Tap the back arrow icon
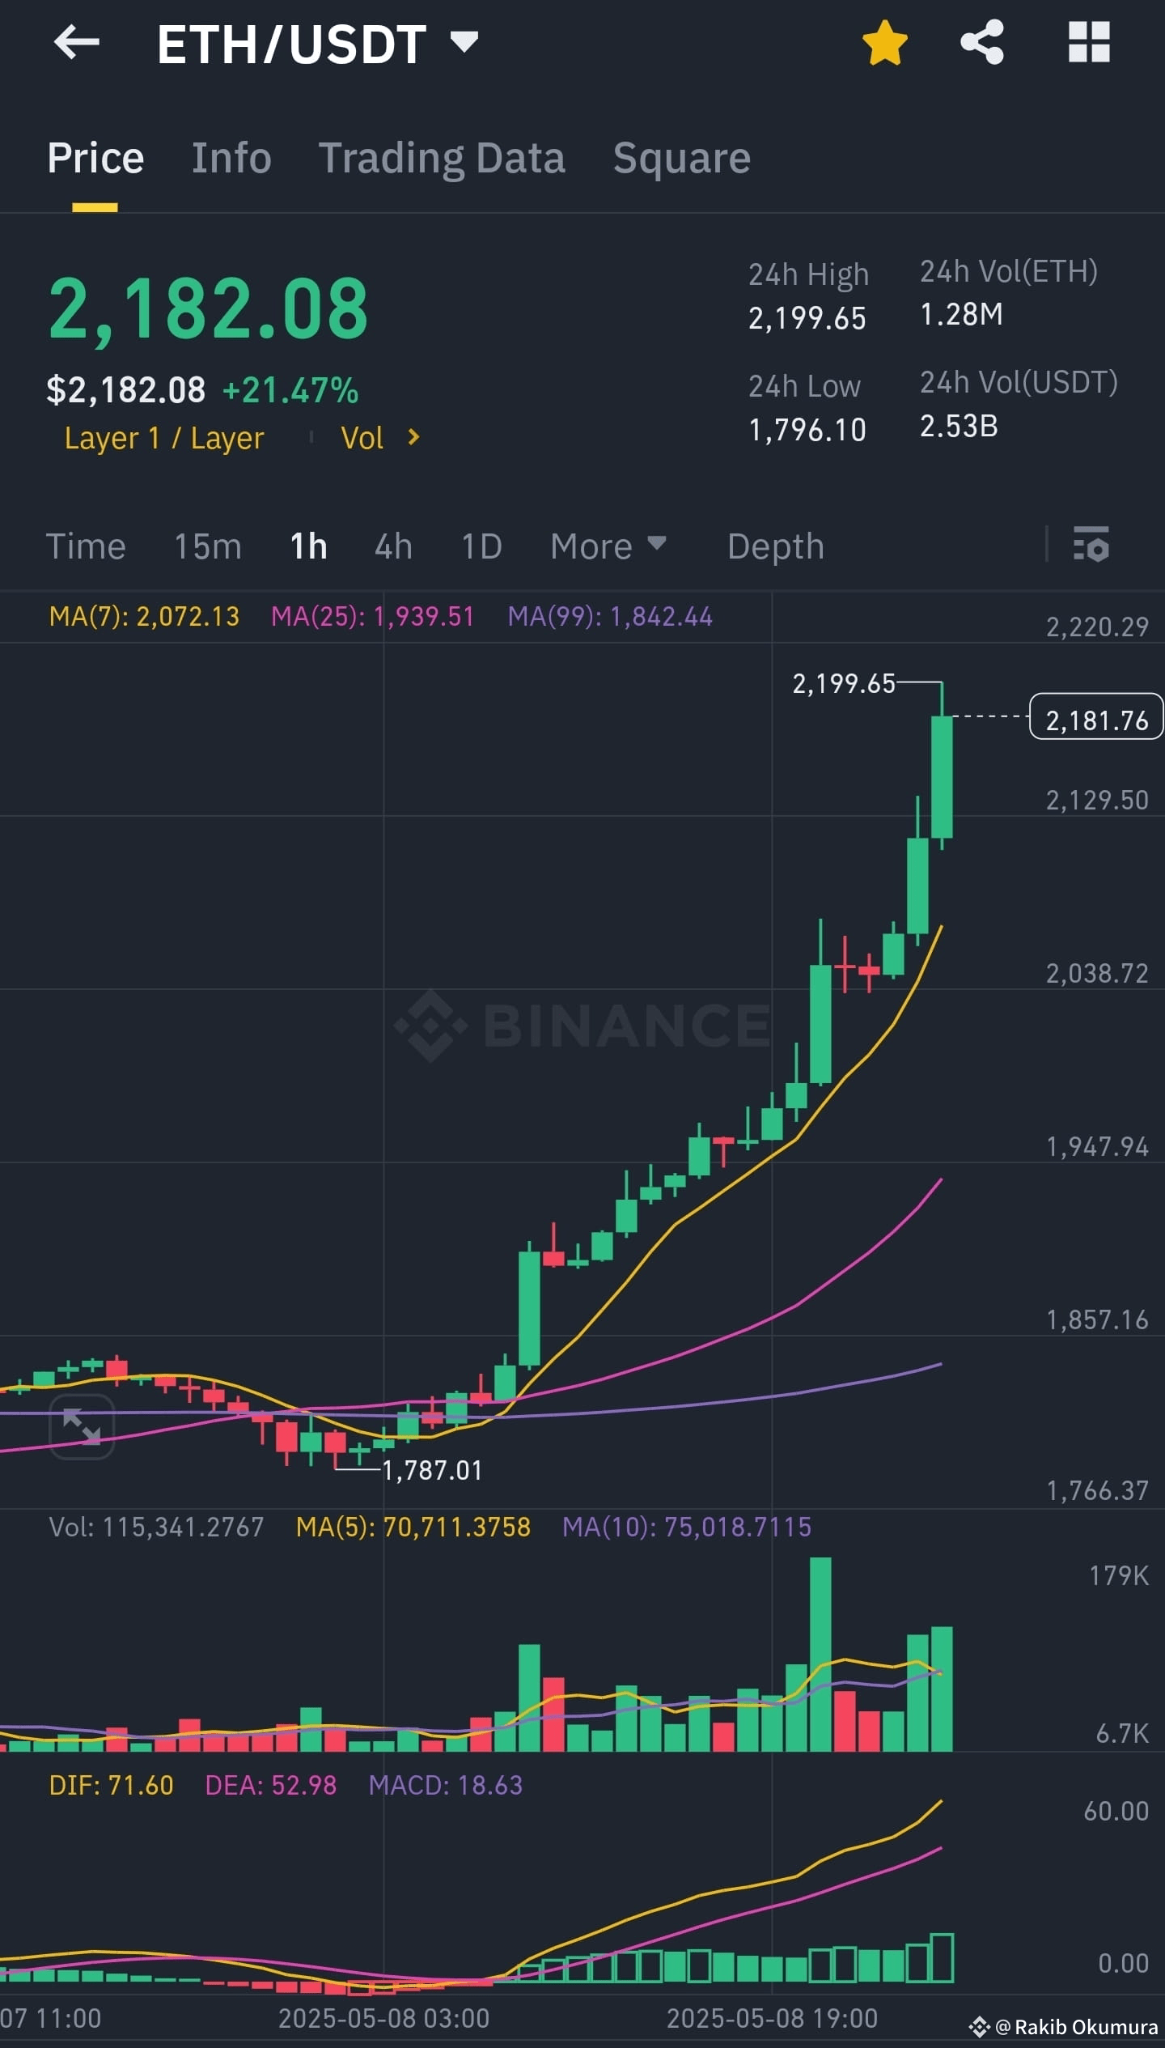This screenshot has height=2048, width=1165. pos(76,42)
